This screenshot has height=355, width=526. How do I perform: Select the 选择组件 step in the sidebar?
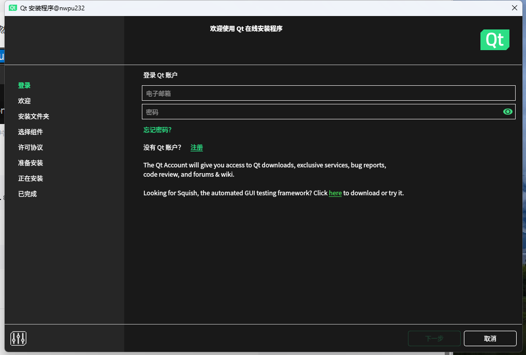coord(30,132)
